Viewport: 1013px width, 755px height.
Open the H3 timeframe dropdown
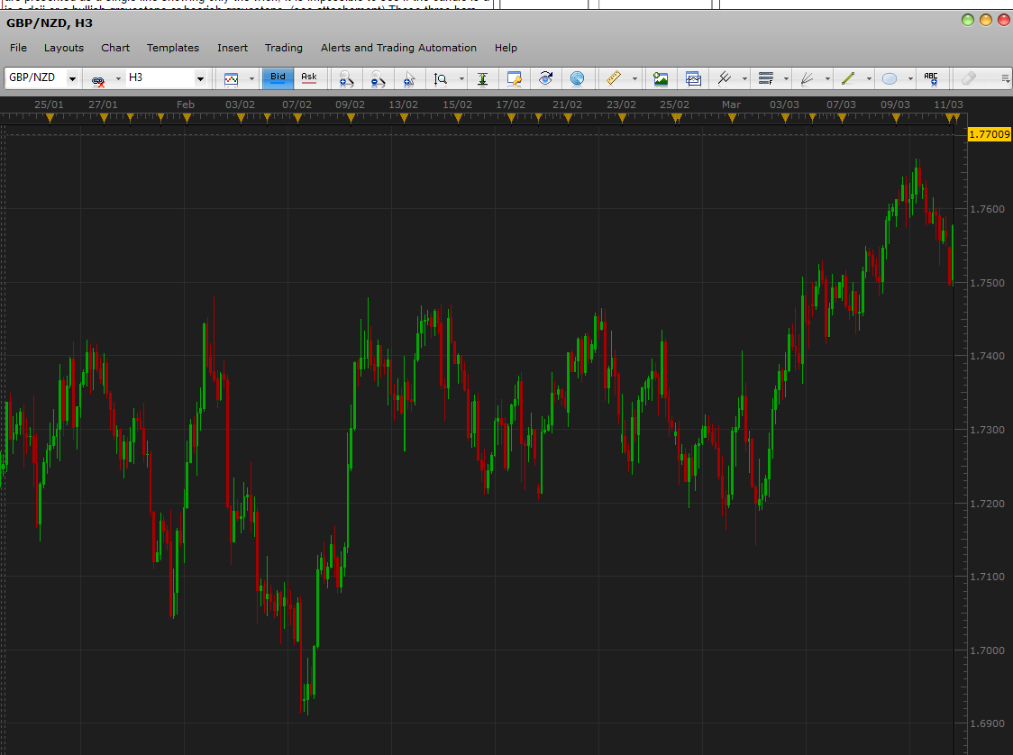tap(200, 78)
